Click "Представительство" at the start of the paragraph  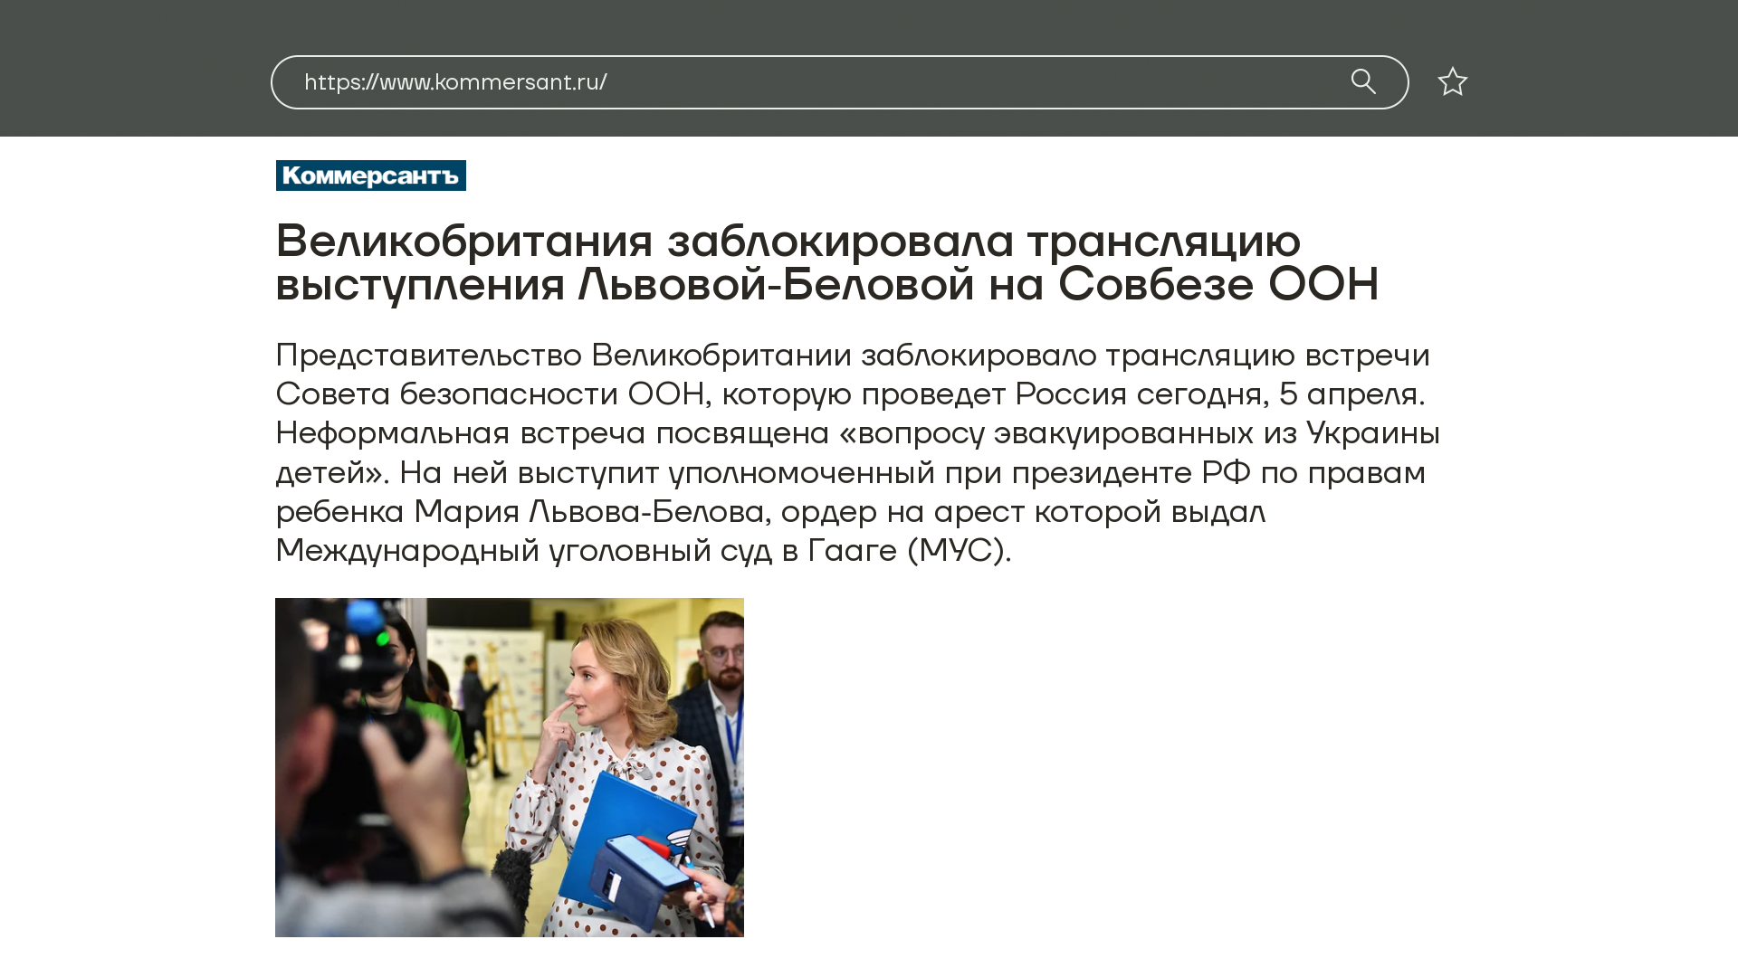tap(428, 355)
